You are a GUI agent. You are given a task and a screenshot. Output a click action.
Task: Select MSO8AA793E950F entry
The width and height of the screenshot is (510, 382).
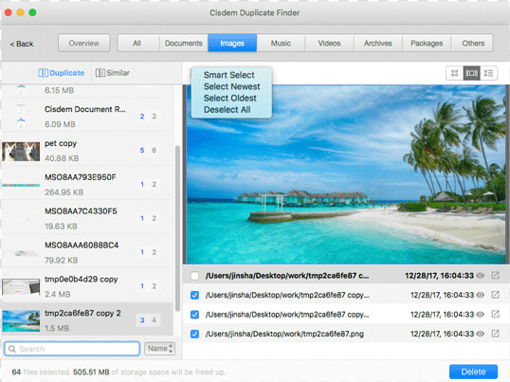pos(87,184)
